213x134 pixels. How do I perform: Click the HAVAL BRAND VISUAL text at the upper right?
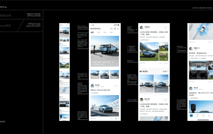point(203,8)
